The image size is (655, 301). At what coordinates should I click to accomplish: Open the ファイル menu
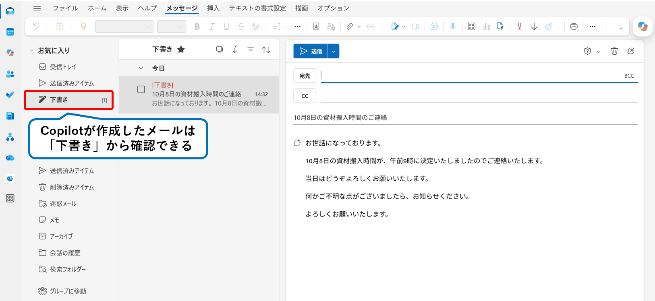pos(65,8)
